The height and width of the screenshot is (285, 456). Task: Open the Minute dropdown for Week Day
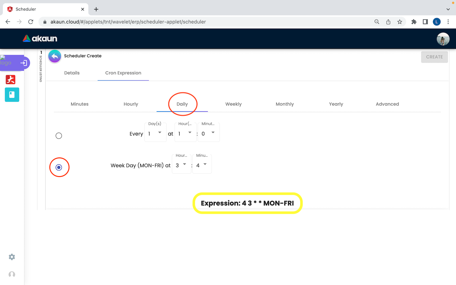pyautogui.click(x=202, y=165)
